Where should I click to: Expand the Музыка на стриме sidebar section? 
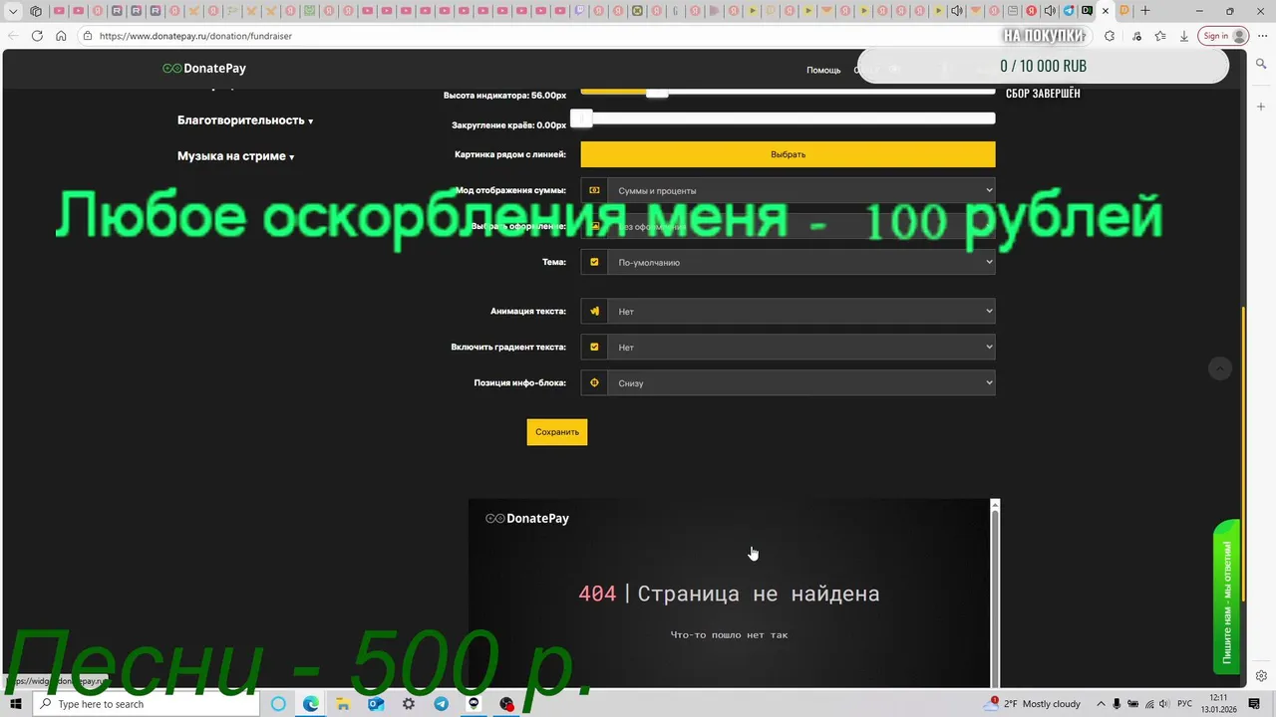click(x=236, y=156)
